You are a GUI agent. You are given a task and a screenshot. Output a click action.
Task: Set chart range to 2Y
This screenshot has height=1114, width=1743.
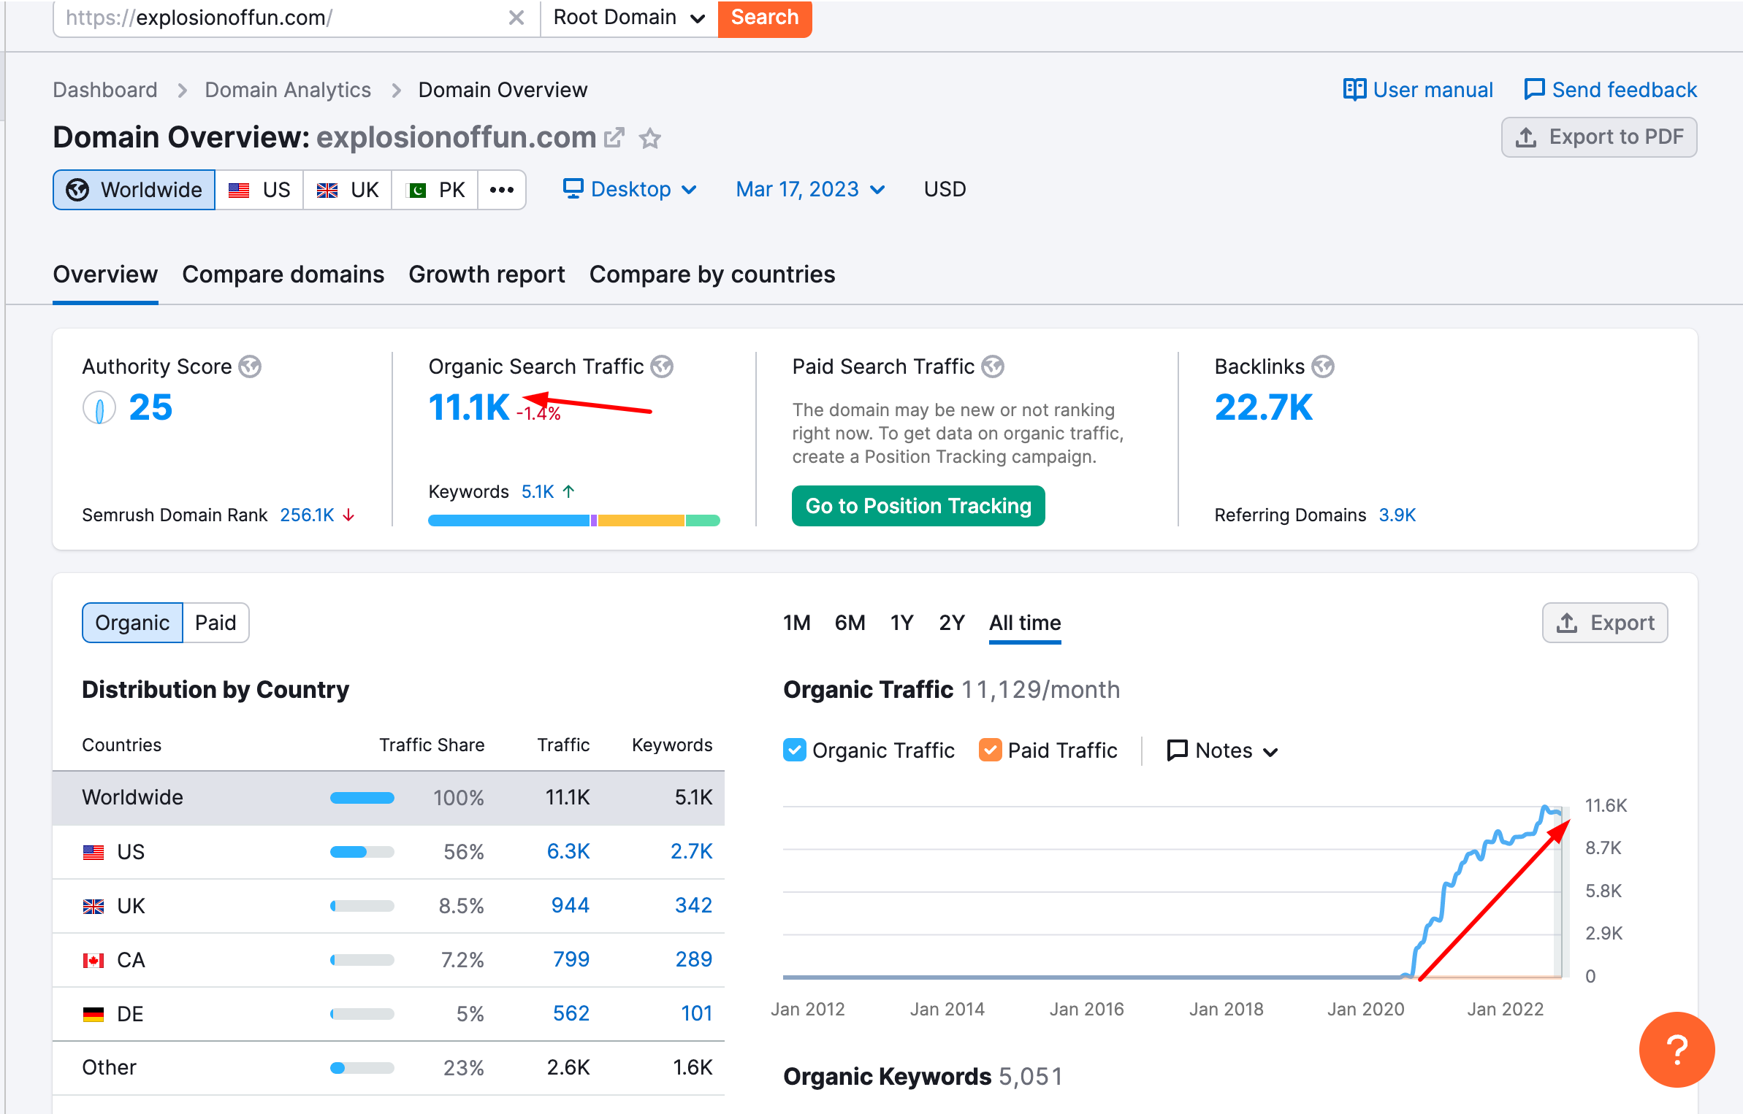pyautogui.click(x=952, y=623)
